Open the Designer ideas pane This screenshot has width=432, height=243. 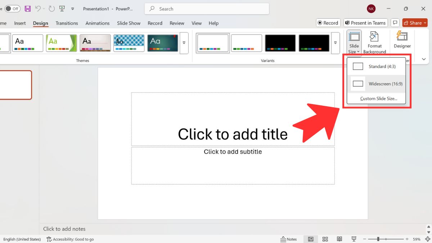(x=402, y=40)
